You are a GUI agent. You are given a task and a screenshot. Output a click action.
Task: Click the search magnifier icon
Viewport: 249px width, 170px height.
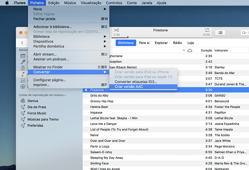243,33
